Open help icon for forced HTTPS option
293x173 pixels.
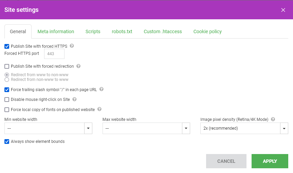pyautogui.click(x=72, y=46)
